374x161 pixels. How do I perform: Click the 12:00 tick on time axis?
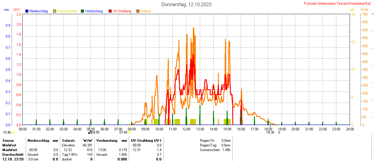186,129
